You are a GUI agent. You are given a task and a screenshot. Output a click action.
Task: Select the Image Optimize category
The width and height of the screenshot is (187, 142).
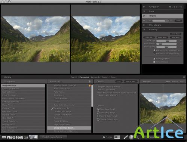pyautogui.click(x=23, y=86)
